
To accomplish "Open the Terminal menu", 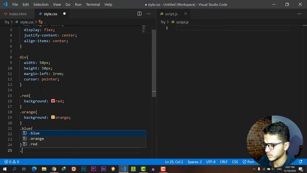I will click(x=93, y=4).
